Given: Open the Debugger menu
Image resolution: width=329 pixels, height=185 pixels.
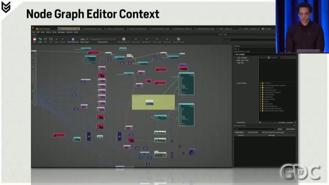Looking at the screenshot, I should [x=61, y=32].
